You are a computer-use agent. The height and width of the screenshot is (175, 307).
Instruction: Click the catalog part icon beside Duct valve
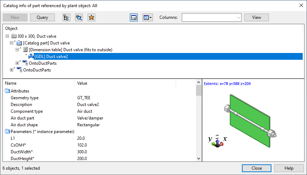tap(19, 43)
